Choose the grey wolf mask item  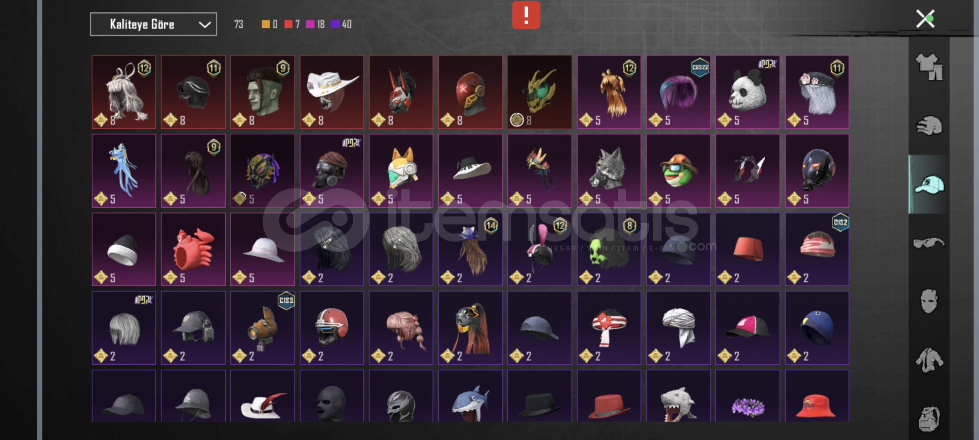point(609,171)
